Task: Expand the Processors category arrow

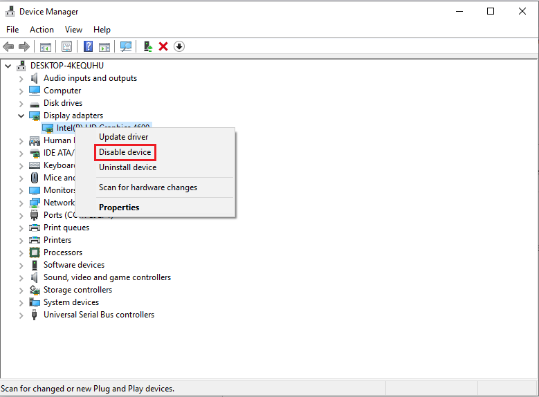Action: 21,252
